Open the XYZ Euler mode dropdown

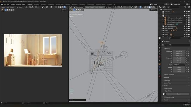(179, 65)
